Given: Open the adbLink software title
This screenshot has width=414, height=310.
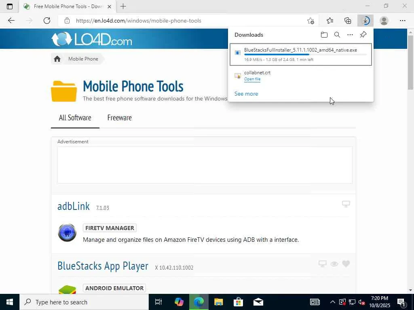Looking at the screenshot, I should click(x=74, y=206).
